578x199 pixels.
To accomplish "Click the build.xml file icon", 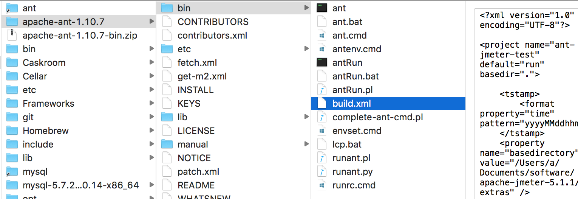I will (322, 103).
